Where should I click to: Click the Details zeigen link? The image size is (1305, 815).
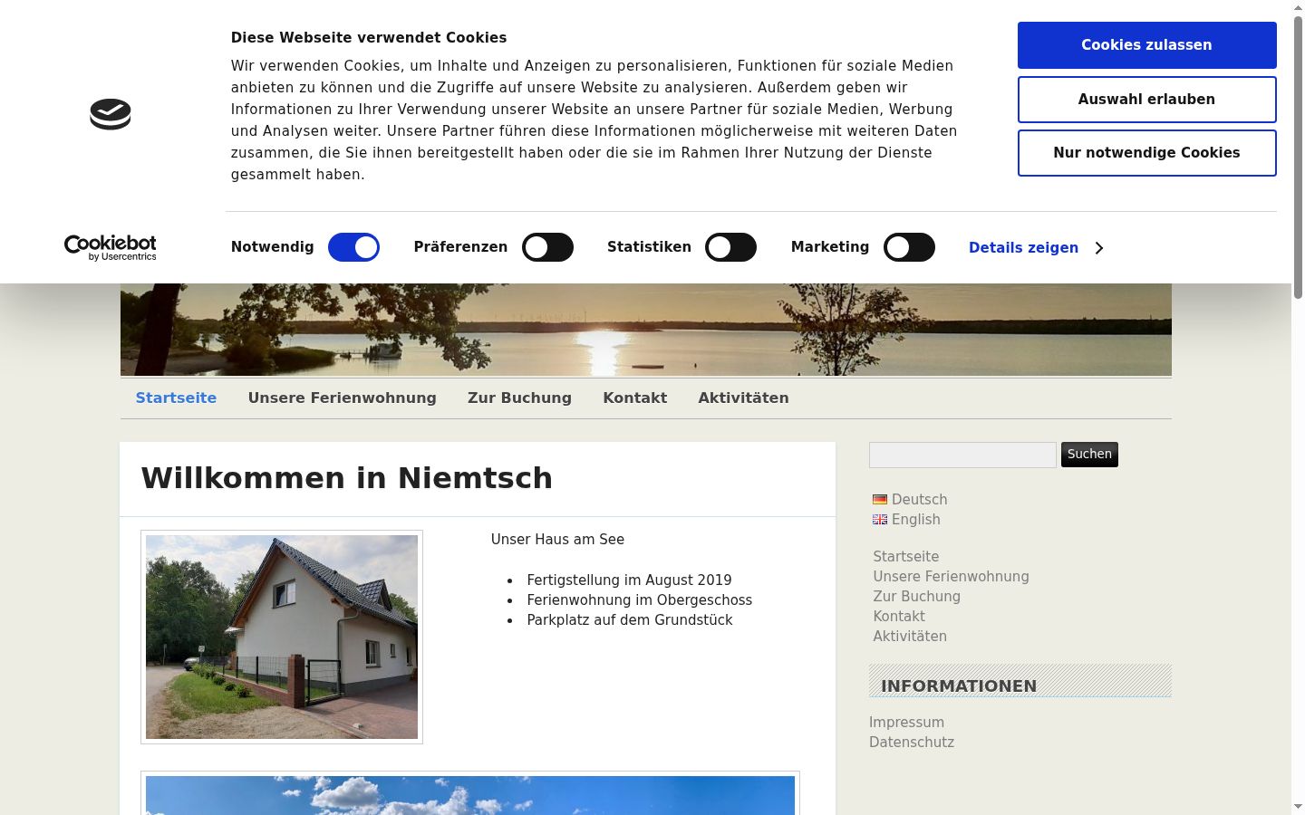click(x=1023, y=248)
